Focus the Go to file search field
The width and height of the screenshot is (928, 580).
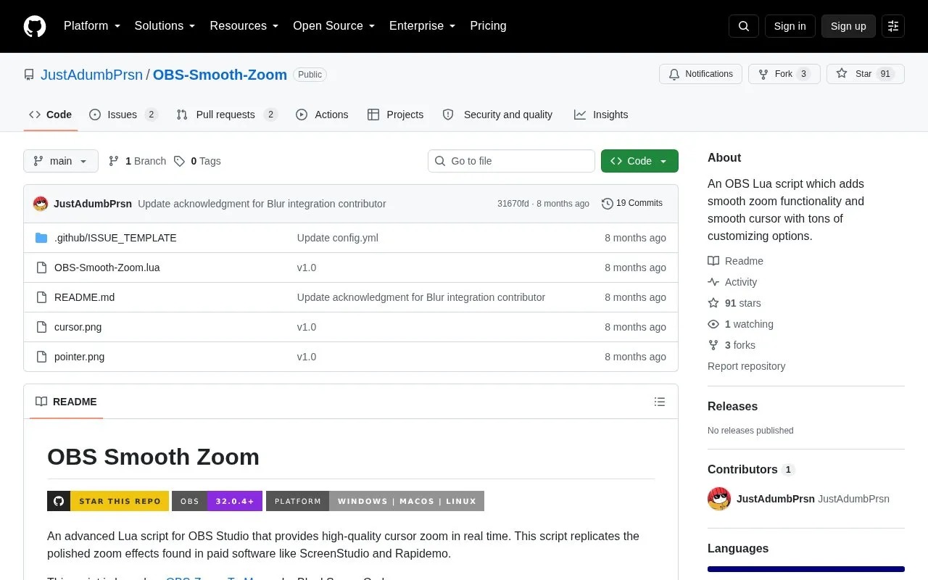(511, 161)
